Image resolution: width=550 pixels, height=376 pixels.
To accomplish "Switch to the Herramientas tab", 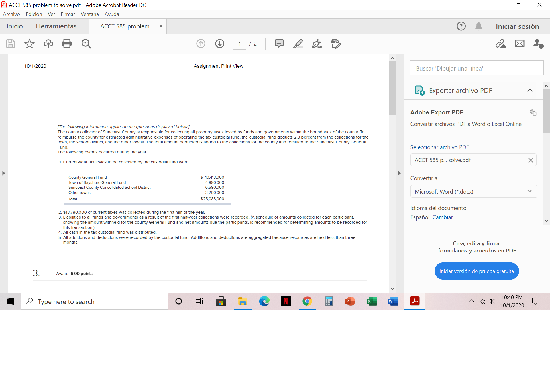I will point(56,26).
